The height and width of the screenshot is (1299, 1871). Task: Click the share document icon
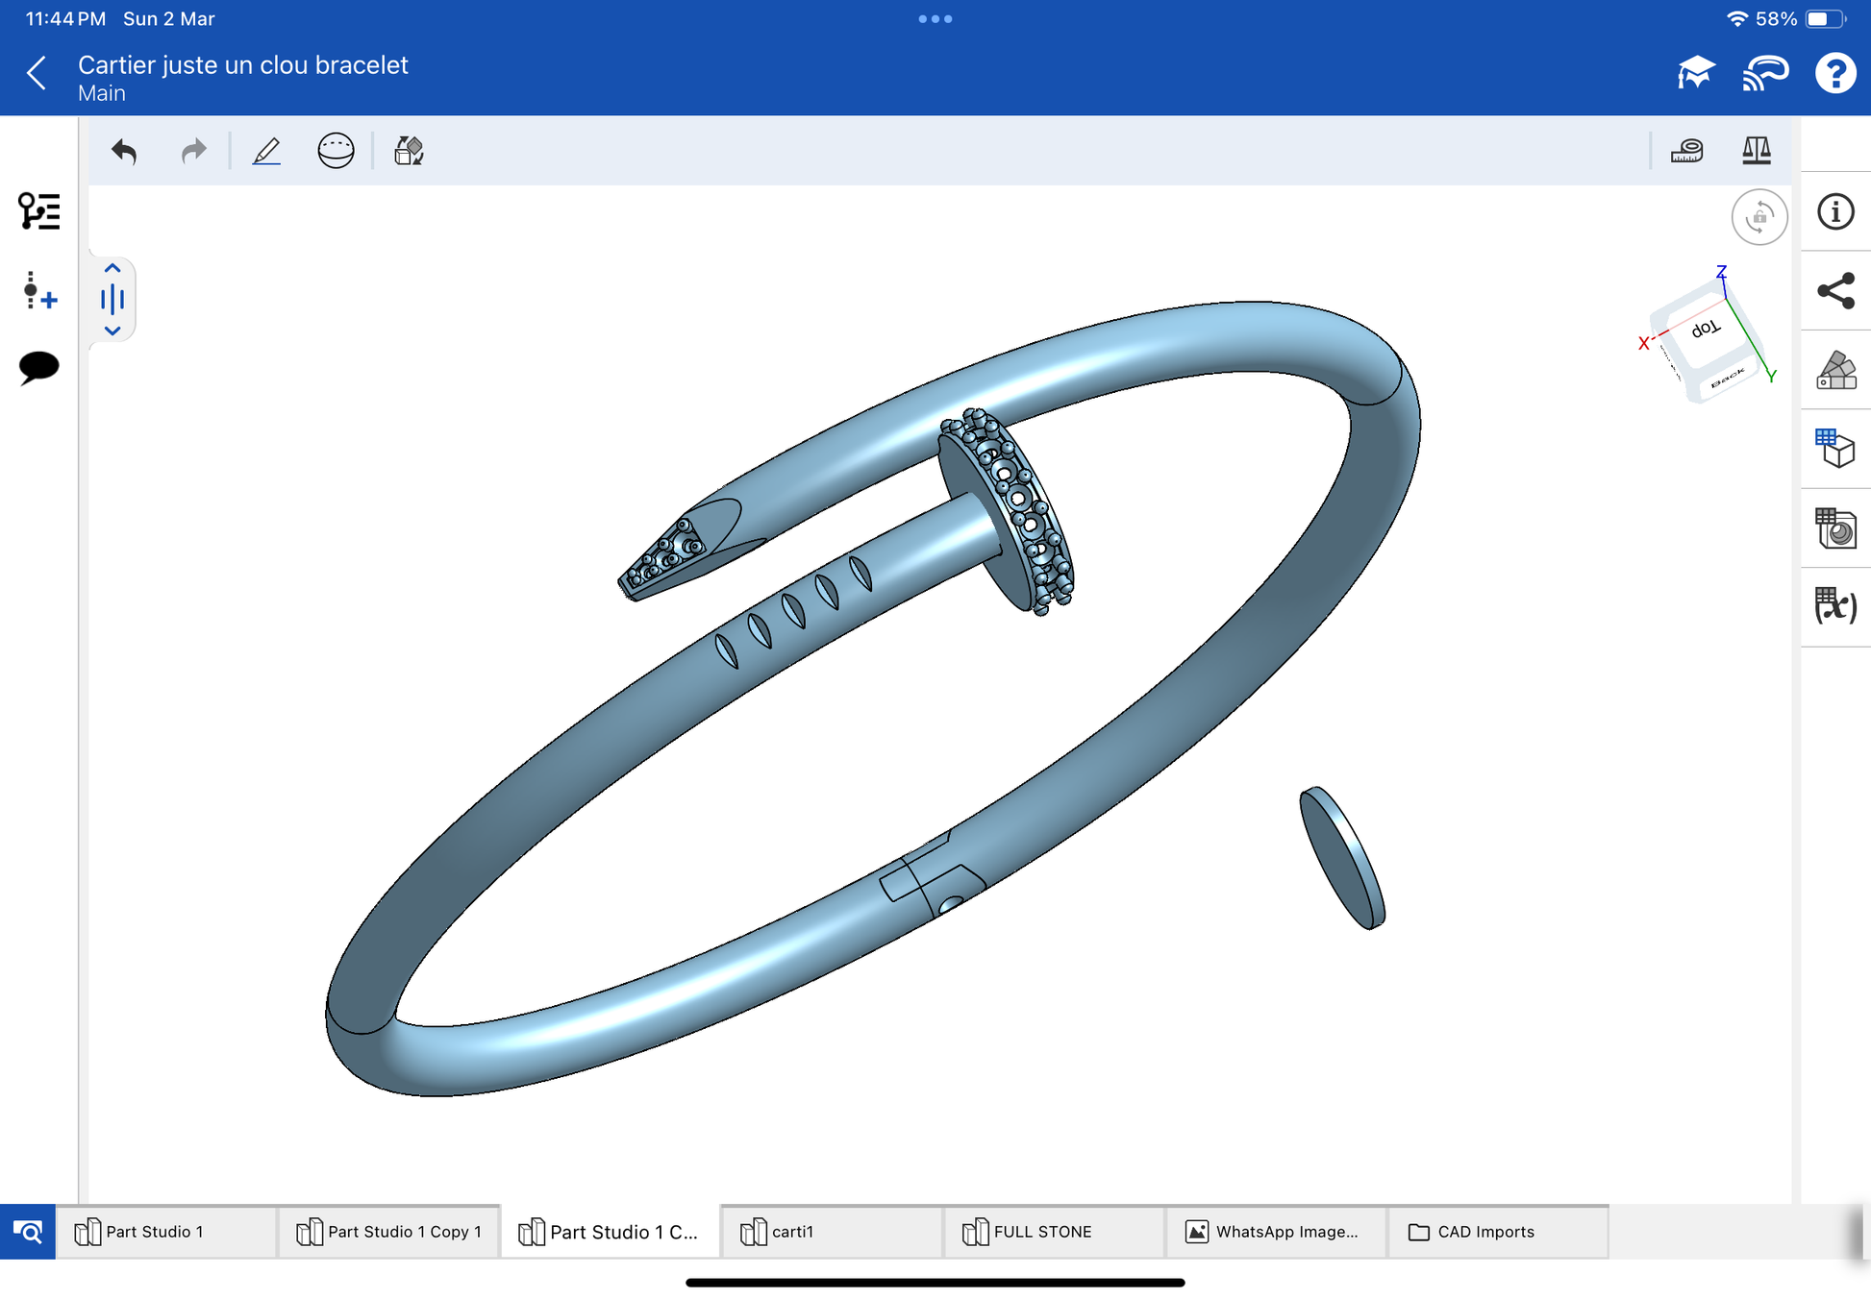pos(1835,291)
